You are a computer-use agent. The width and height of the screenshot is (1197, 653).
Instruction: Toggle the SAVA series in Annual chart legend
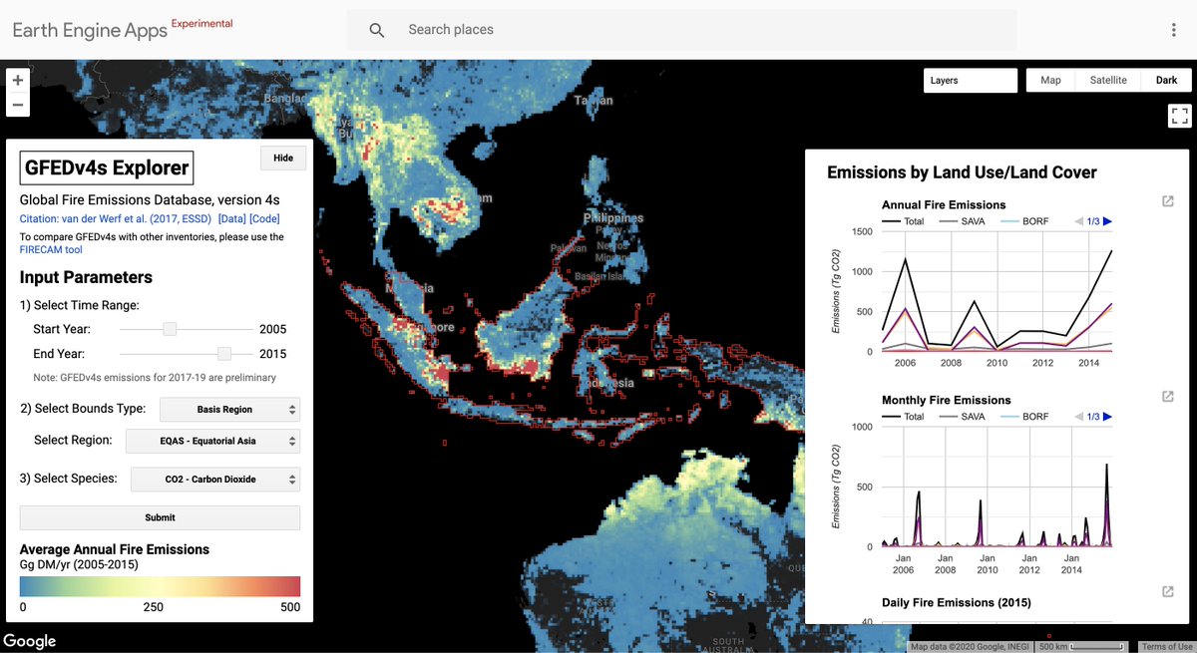point(962,221)
